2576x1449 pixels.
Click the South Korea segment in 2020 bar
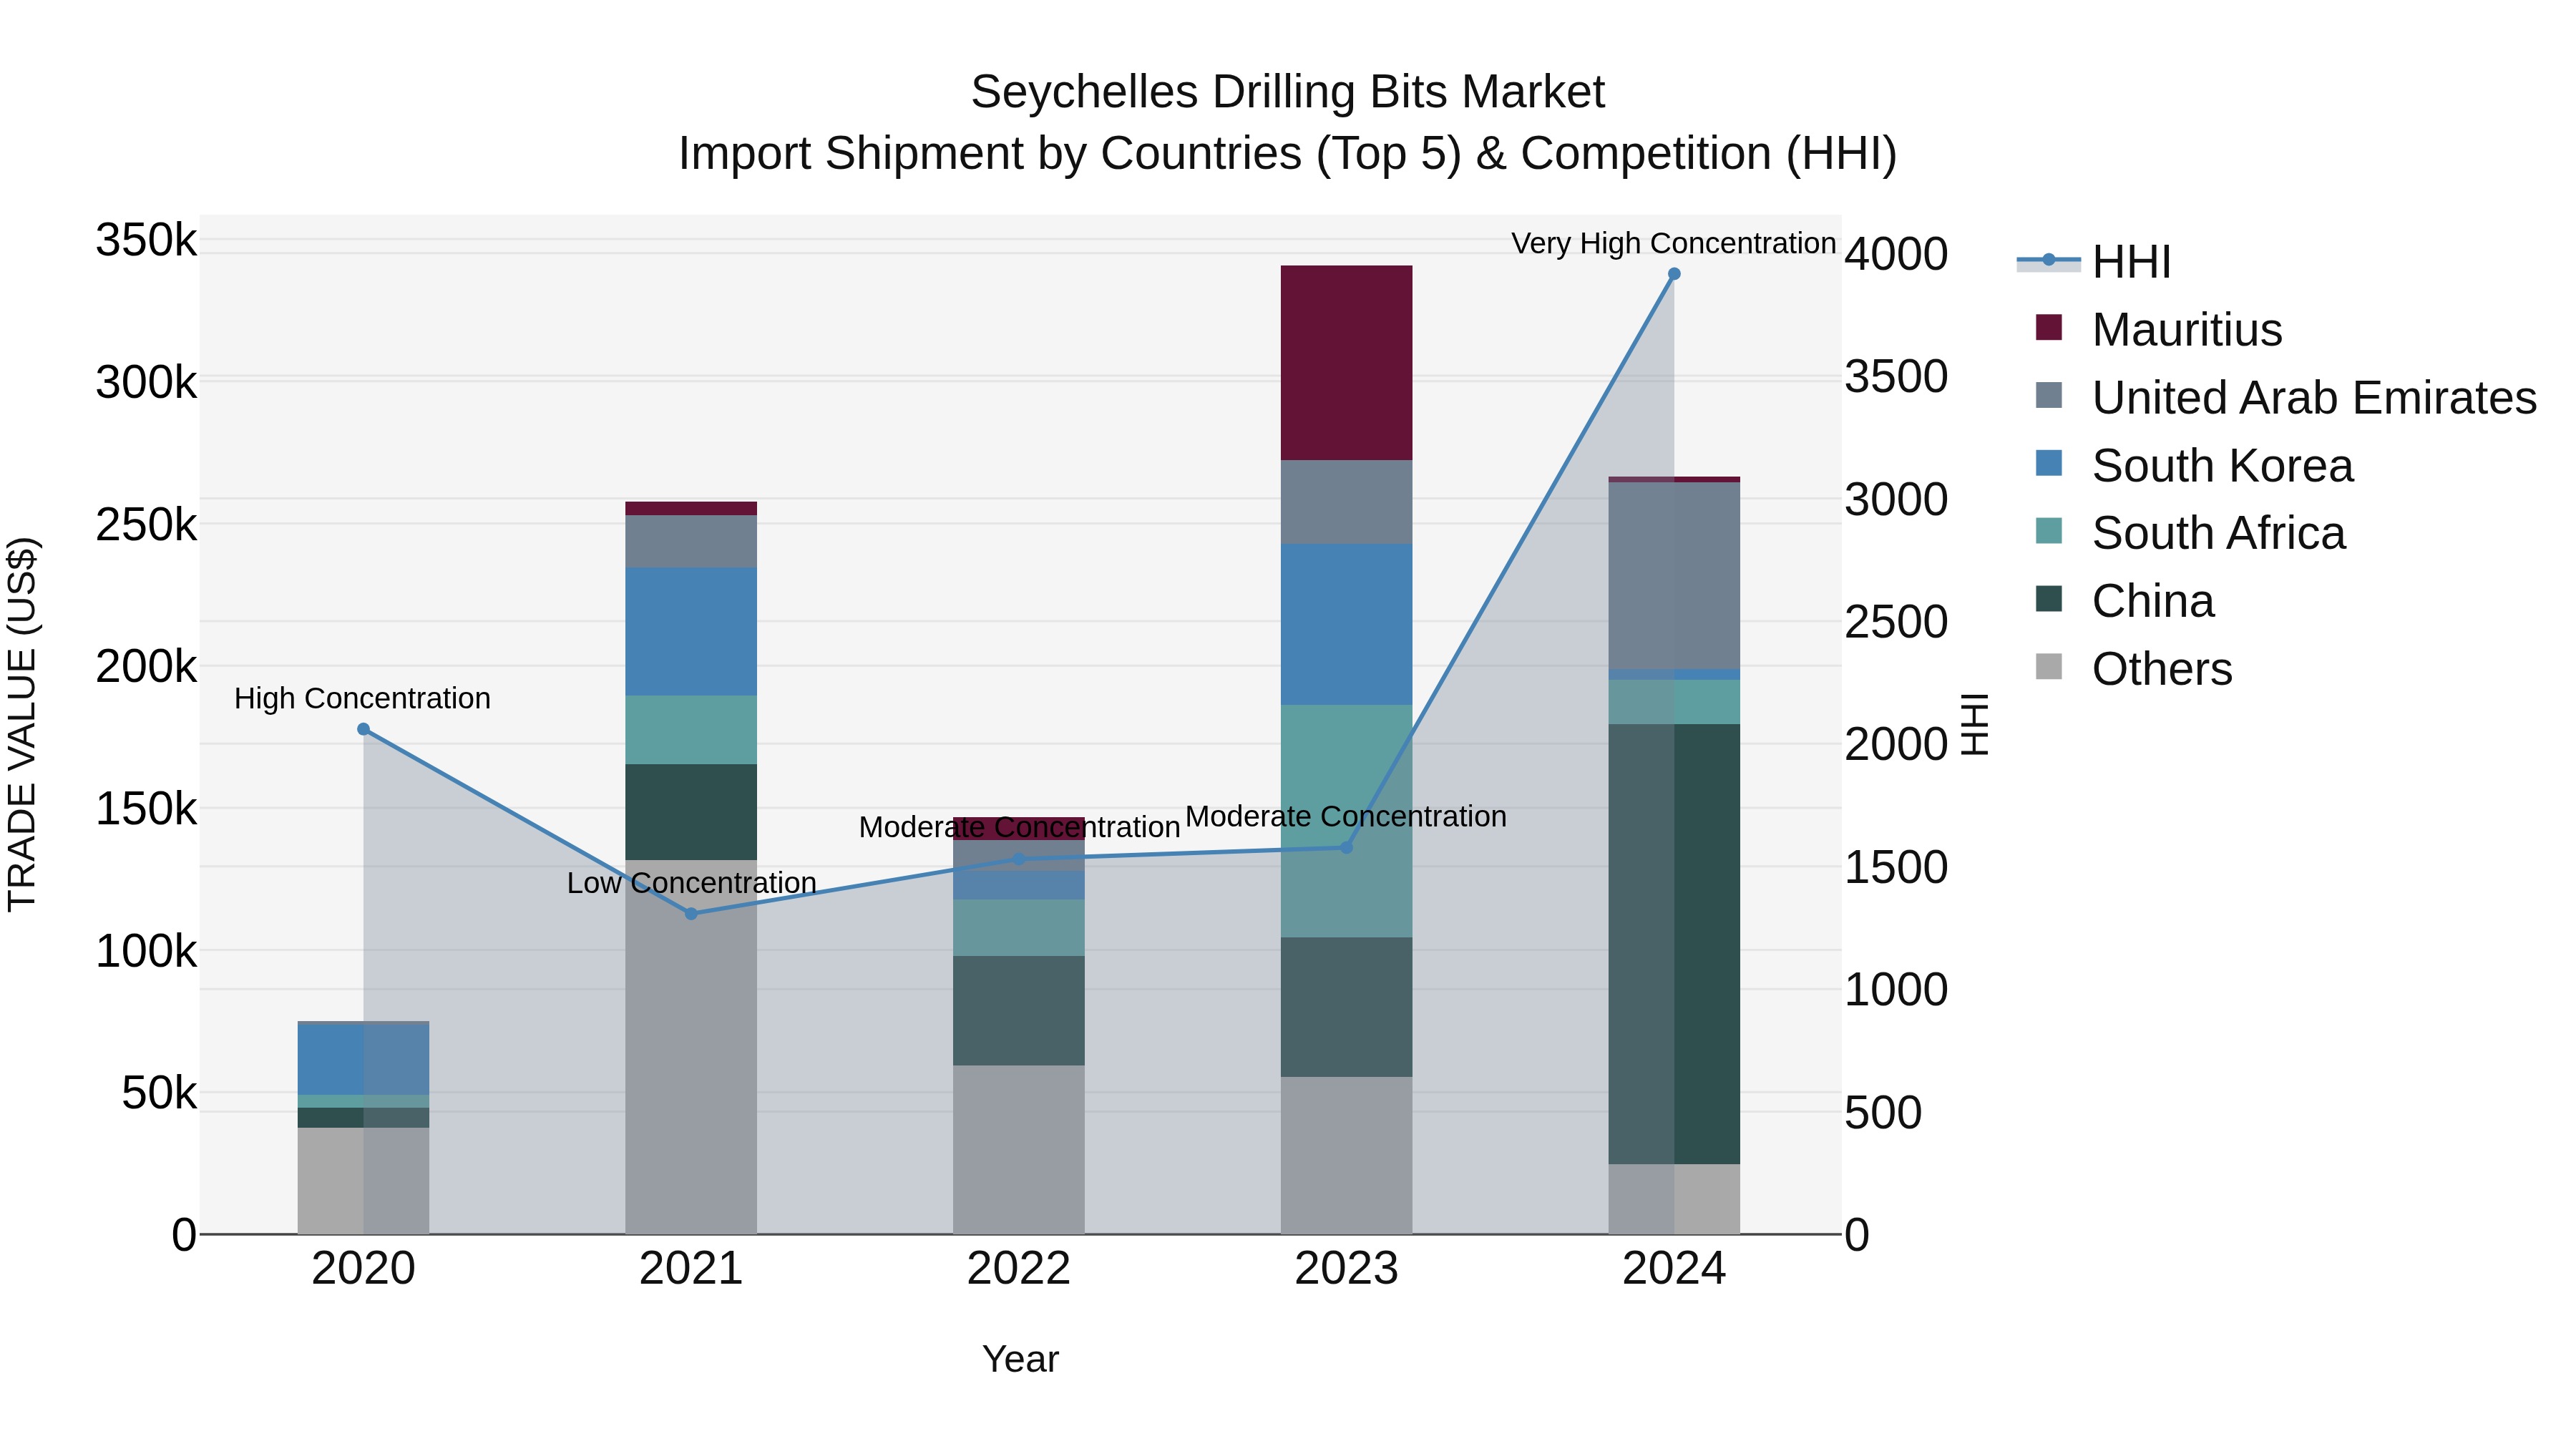pyautogui.click(x=363, y=1060)
